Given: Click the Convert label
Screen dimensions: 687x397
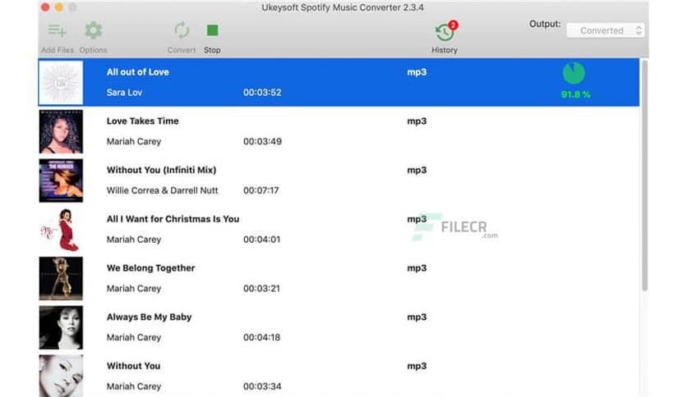Looking at the screenshot, I should pyautogui.click(x=182, y=50).
